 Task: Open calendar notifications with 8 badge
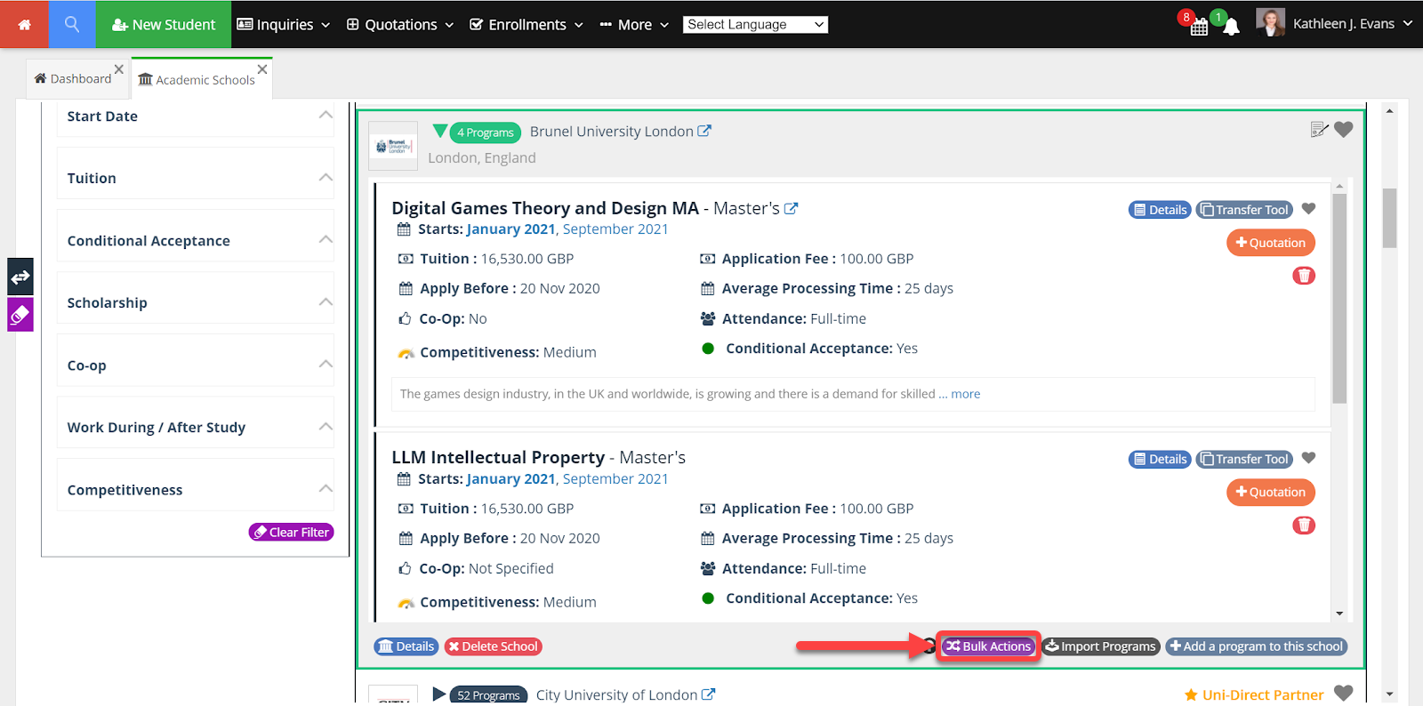(1198, 26)
